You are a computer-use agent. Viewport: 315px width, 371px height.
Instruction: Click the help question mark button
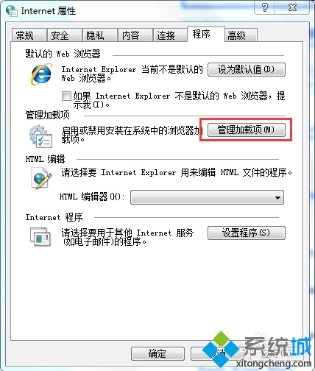click(x=265, y=7)
